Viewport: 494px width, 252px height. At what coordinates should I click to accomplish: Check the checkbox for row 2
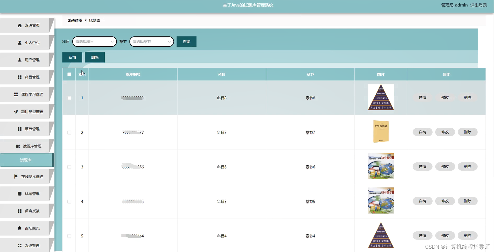(69, 133)
